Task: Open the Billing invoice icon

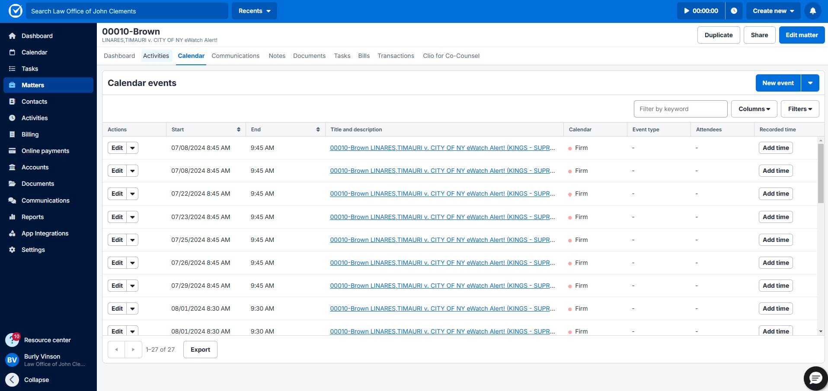Action: [12, 134]
